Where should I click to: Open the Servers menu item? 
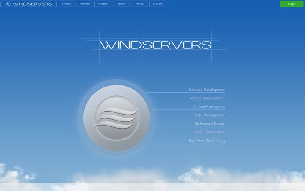(67, 4)
